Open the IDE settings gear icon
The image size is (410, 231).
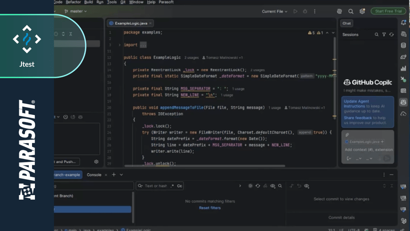pyautogui.click(x=362, y=11)
